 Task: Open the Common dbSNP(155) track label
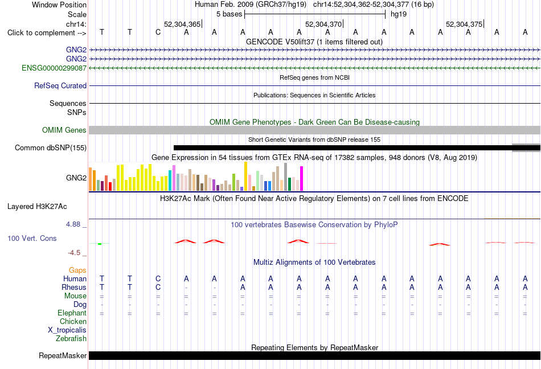51,147
